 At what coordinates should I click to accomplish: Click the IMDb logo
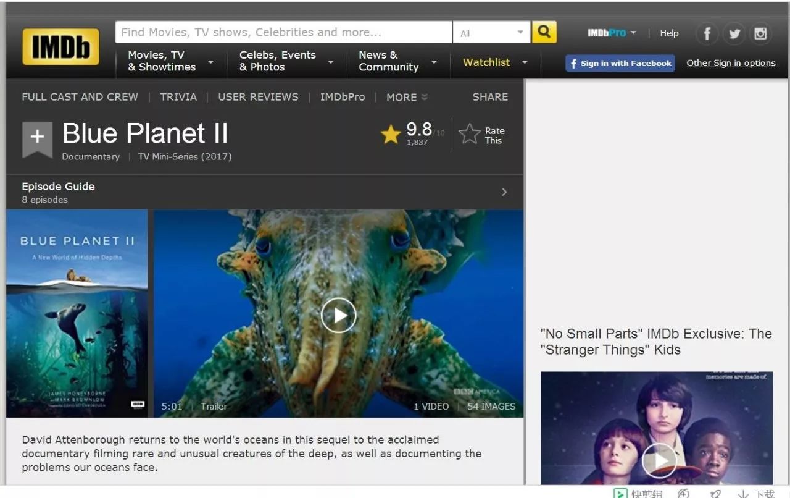point(60,46)
